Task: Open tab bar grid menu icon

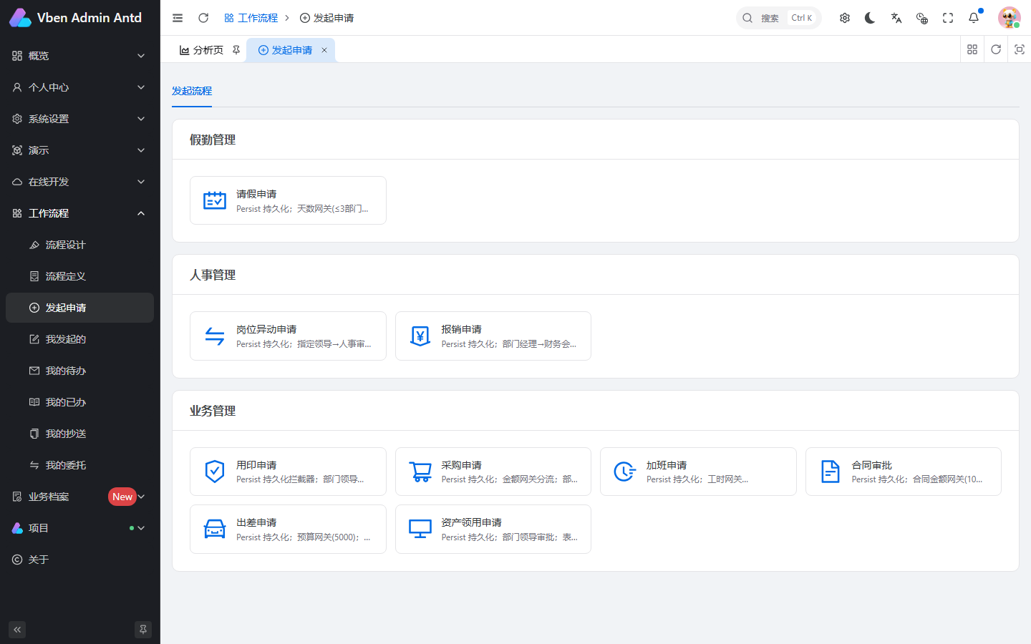Action: pyautogui.click(x=972, y=49)
